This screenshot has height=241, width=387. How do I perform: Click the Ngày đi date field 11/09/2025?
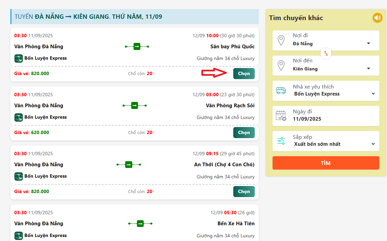pos(307,119)
